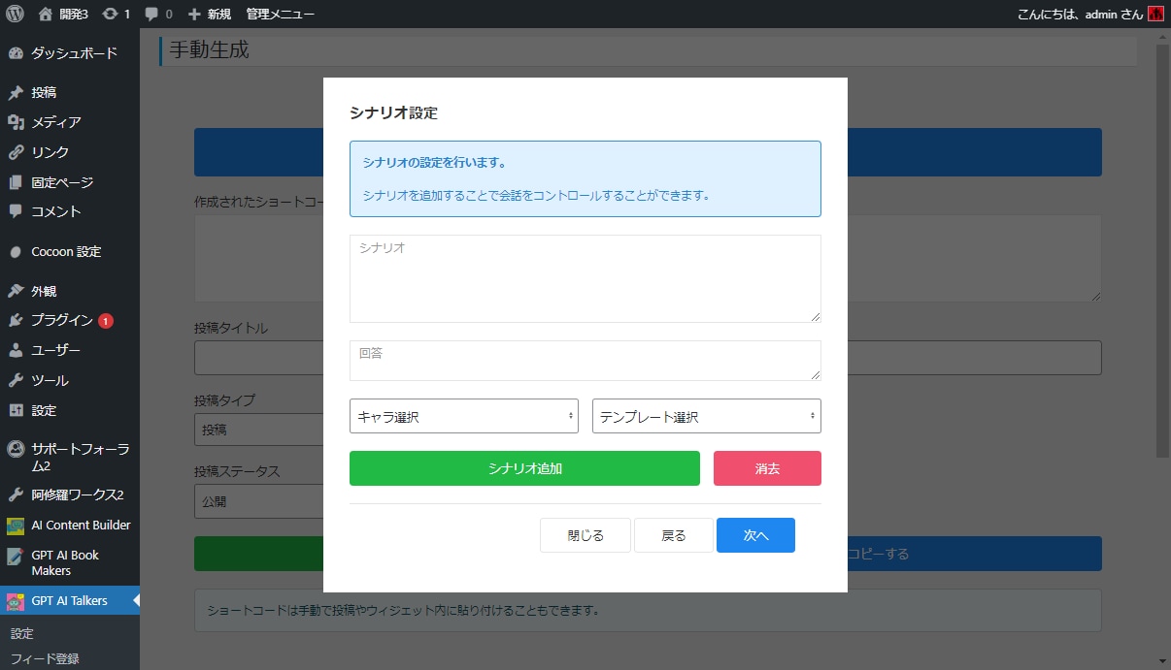
Task: Click inside the シナリオ textarea
Action: [x=585, y=278]
